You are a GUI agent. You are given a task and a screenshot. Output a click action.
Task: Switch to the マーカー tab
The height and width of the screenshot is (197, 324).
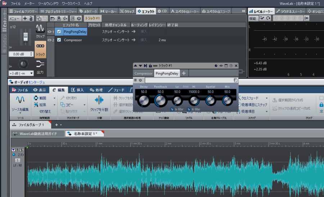pyautogui.click(x=109, y=12)
